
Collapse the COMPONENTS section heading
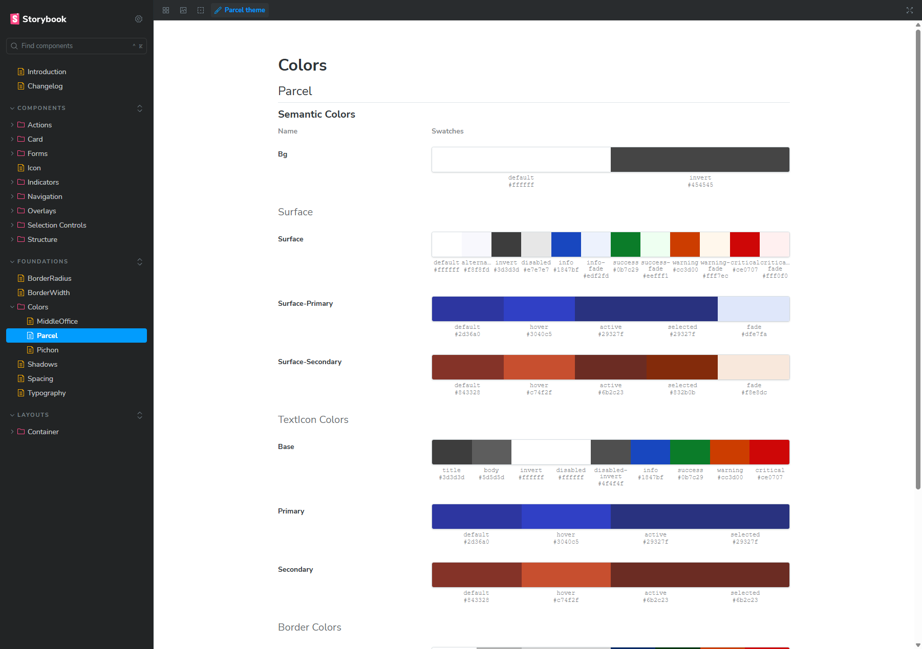click(x=41, y=108)
